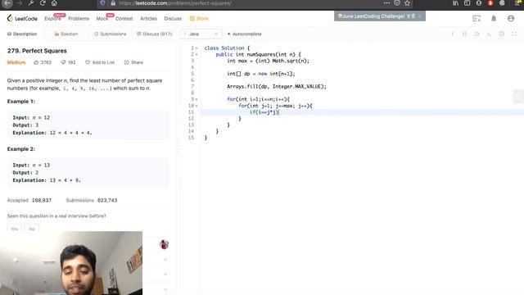Fold the class Solution code block
This screenshot has height=295, width=524.
196,48
